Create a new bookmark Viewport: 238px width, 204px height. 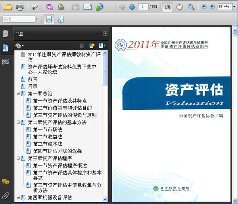(92, 46)
